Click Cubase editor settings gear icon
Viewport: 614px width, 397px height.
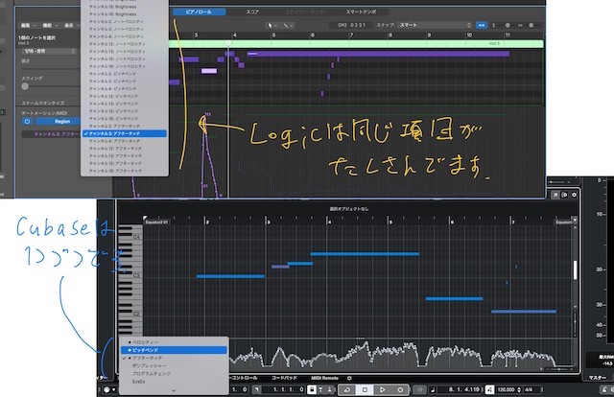tap(574, 195)
